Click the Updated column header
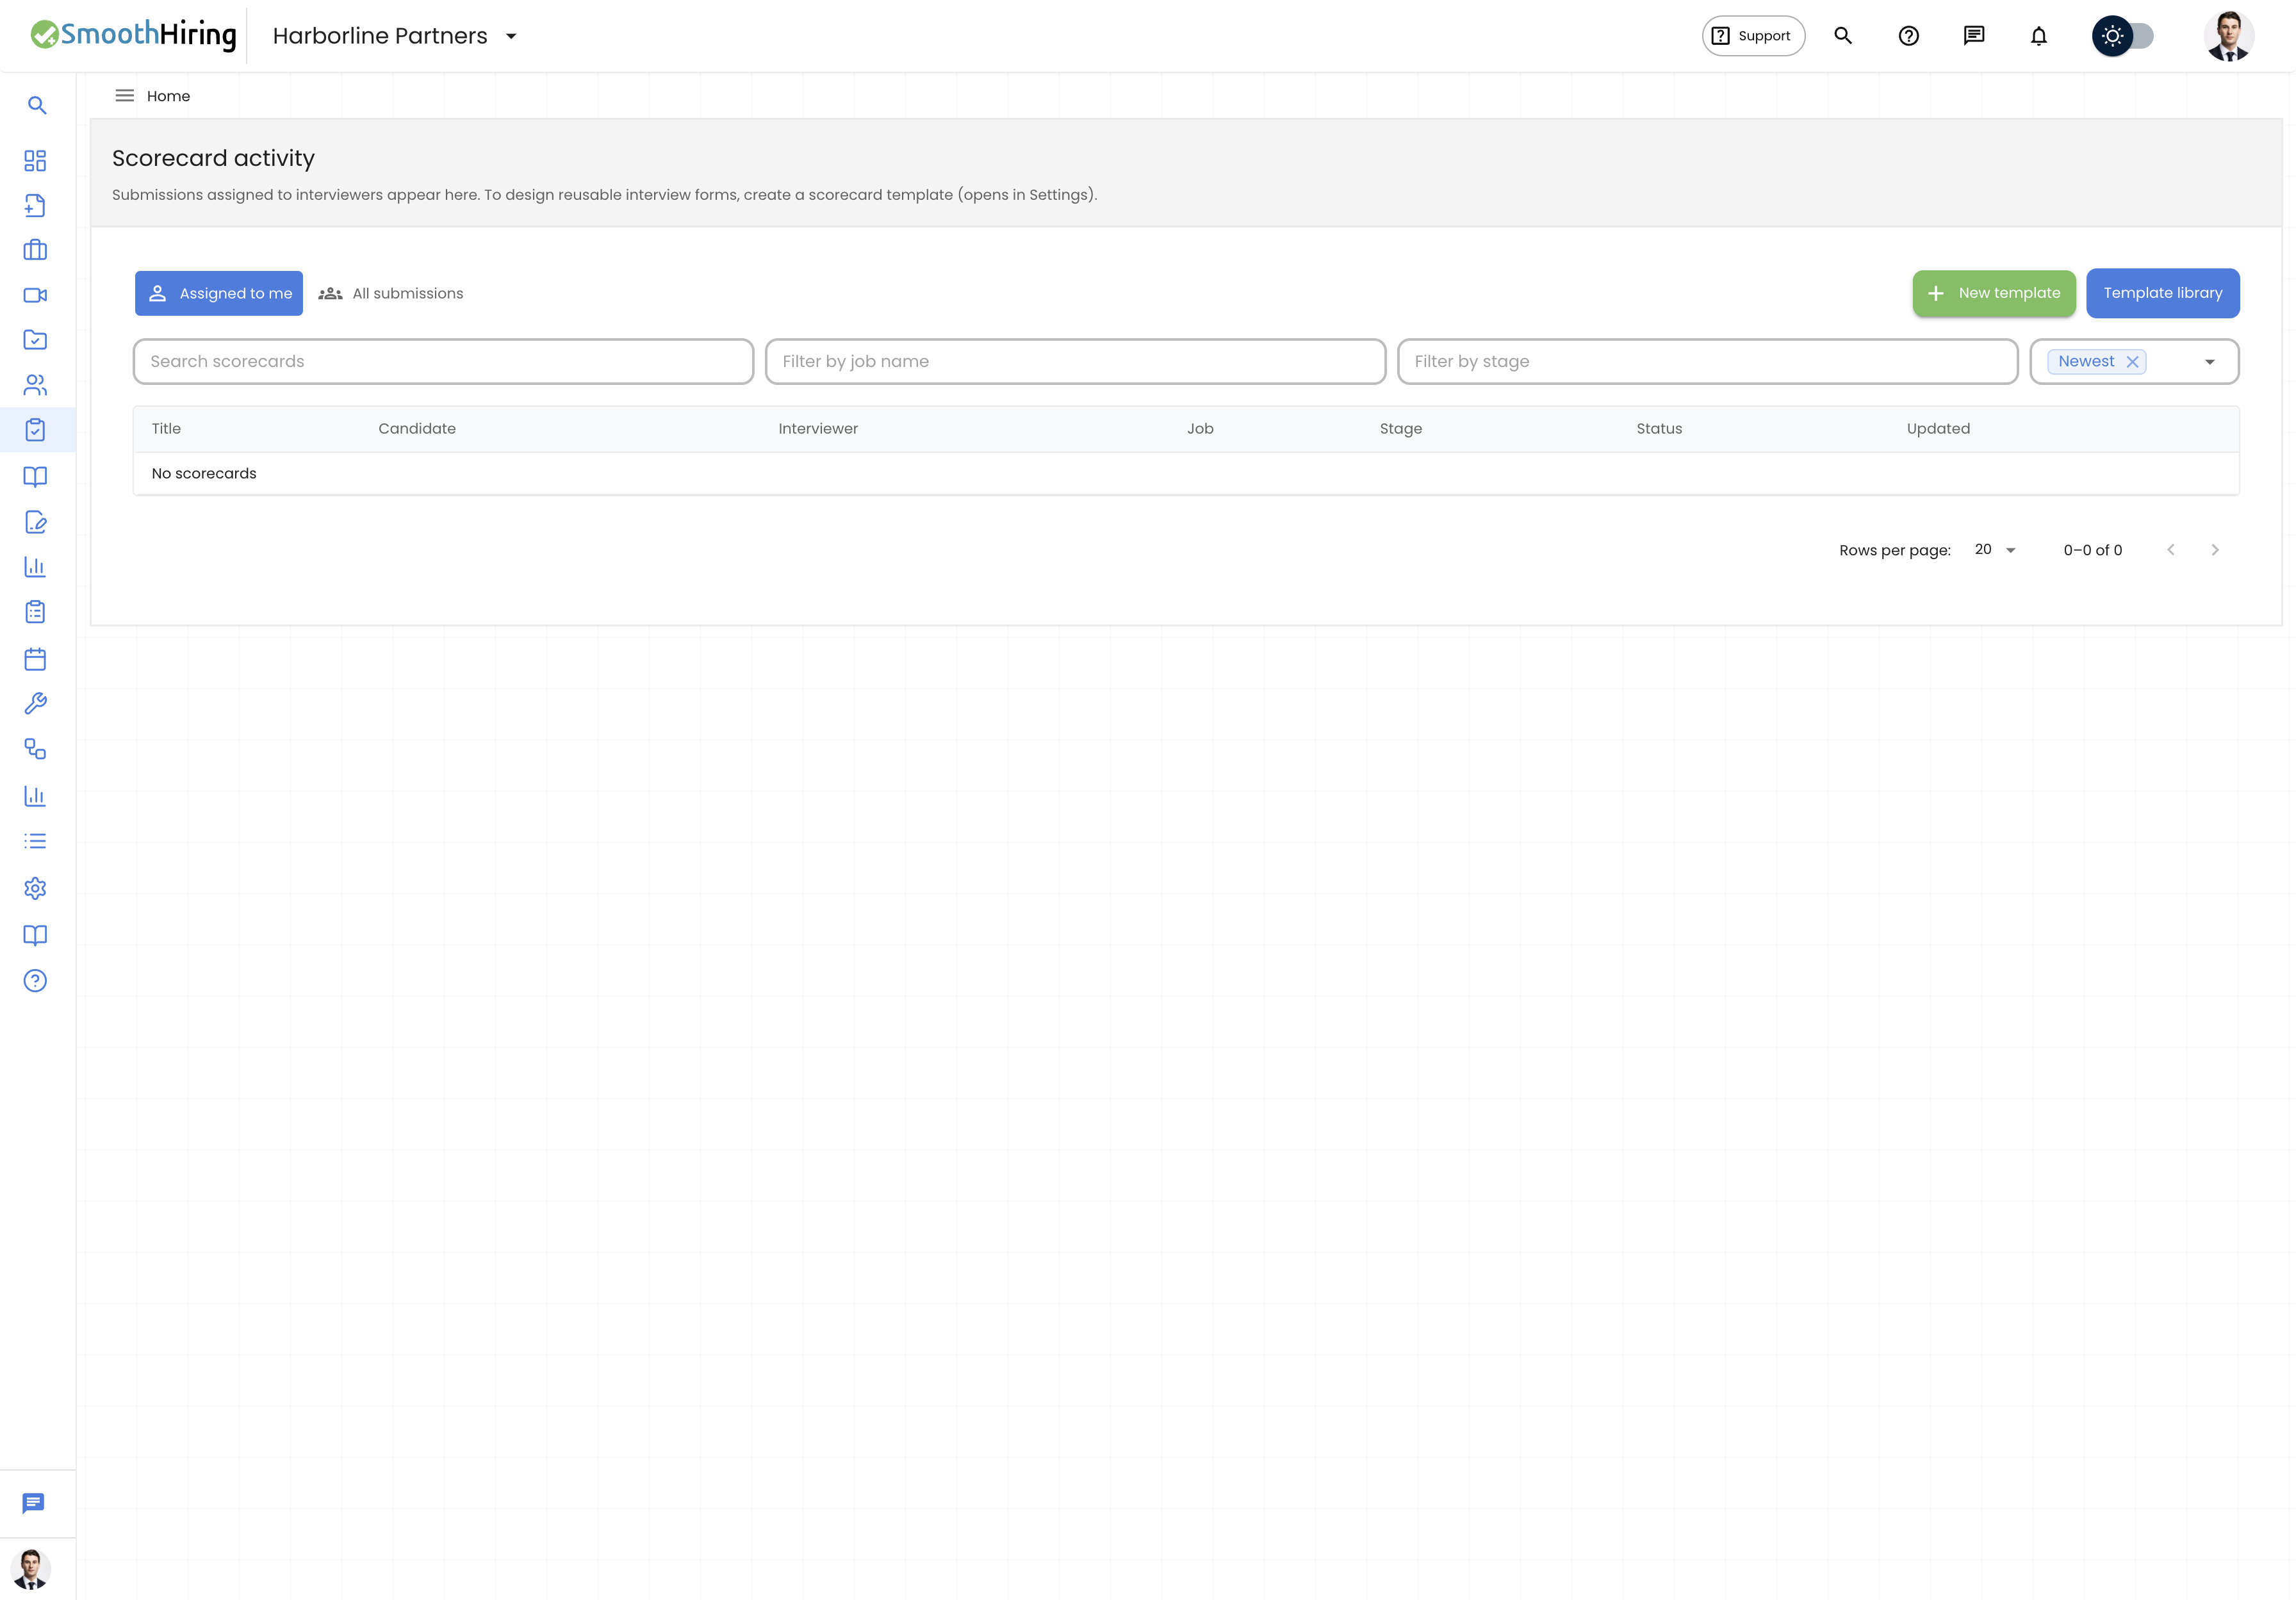2296x1600 pixels. [x=1937, y=429]
